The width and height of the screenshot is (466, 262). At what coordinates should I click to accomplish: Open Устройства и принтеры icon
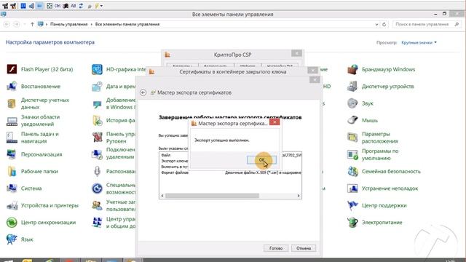12,205
